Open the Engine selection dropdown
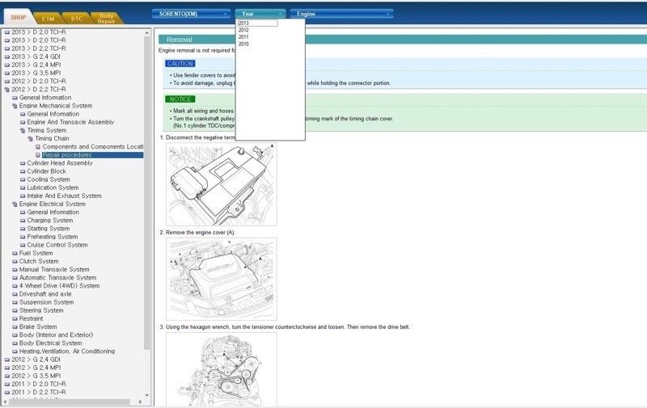 point(341,14)
